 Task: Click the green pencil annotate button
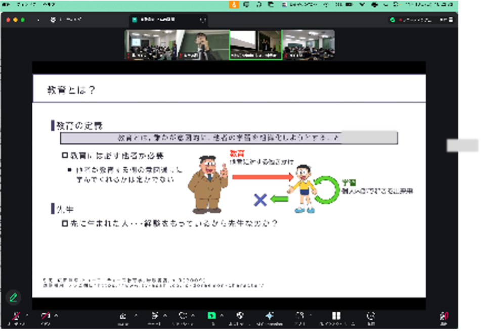[13, 297]
